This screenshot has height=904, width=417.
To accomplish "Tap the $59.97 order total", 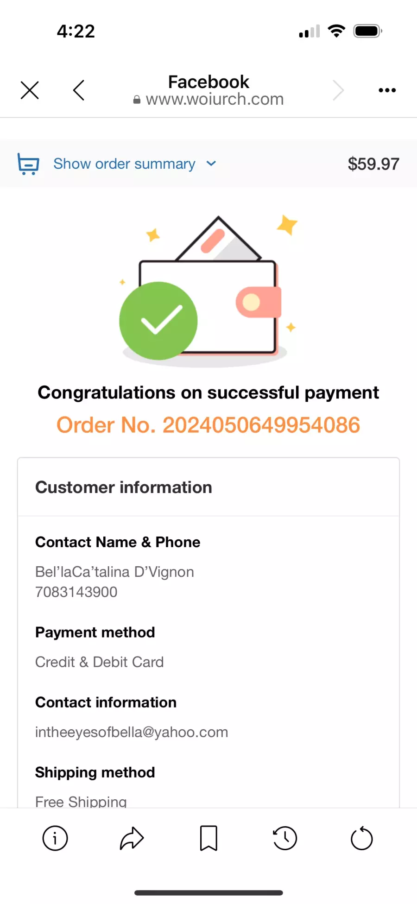I will (373, 164).
